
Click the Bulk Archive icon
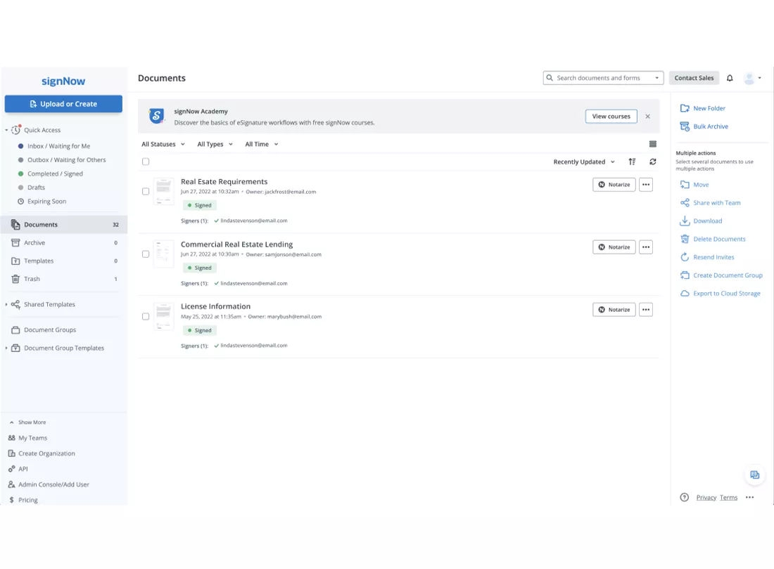(685, 126)
